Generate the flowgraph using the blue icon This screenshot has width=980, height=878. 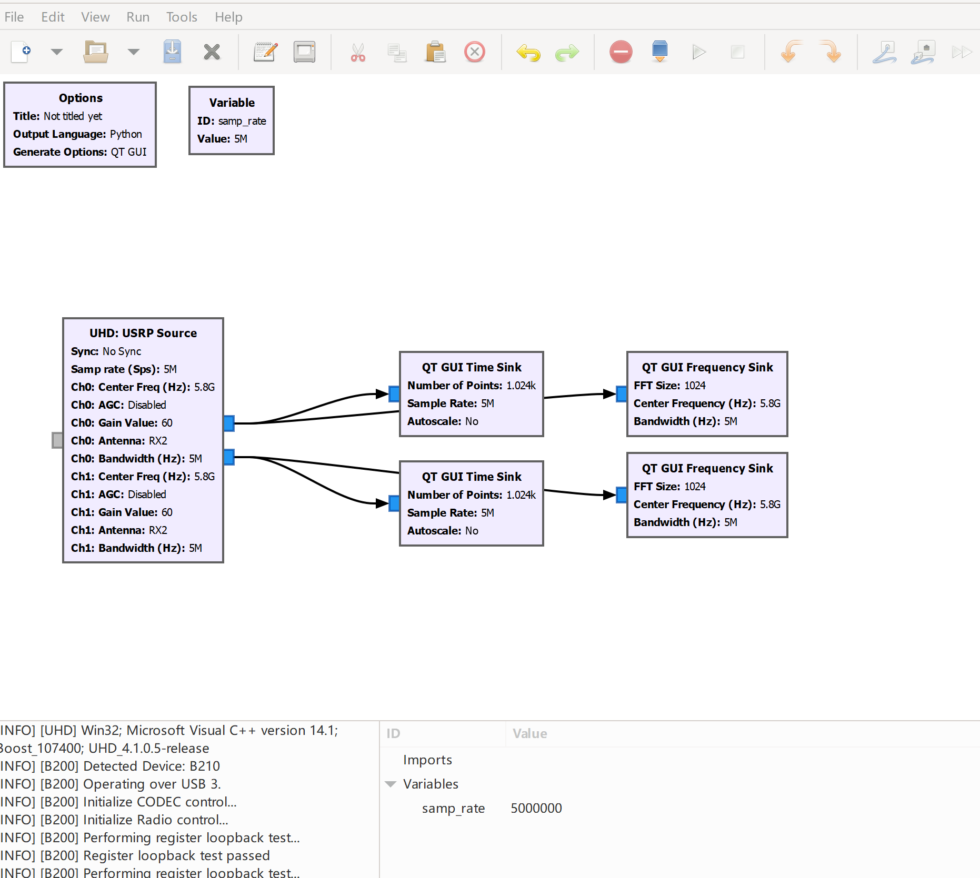[x=659, y=52]
